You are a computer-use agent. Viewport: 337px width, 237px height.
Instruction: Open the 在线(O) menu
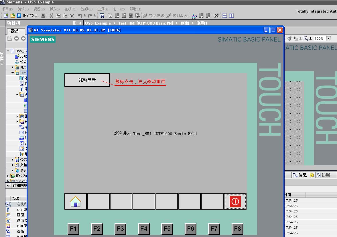coord(70,9)
